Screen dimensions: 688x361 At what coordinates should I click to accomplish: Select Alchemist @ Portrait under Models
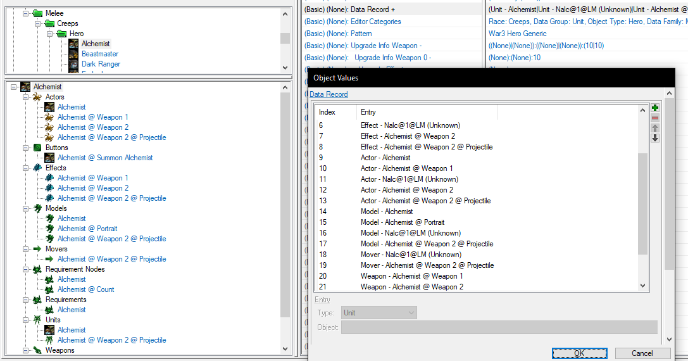point(87,229)
